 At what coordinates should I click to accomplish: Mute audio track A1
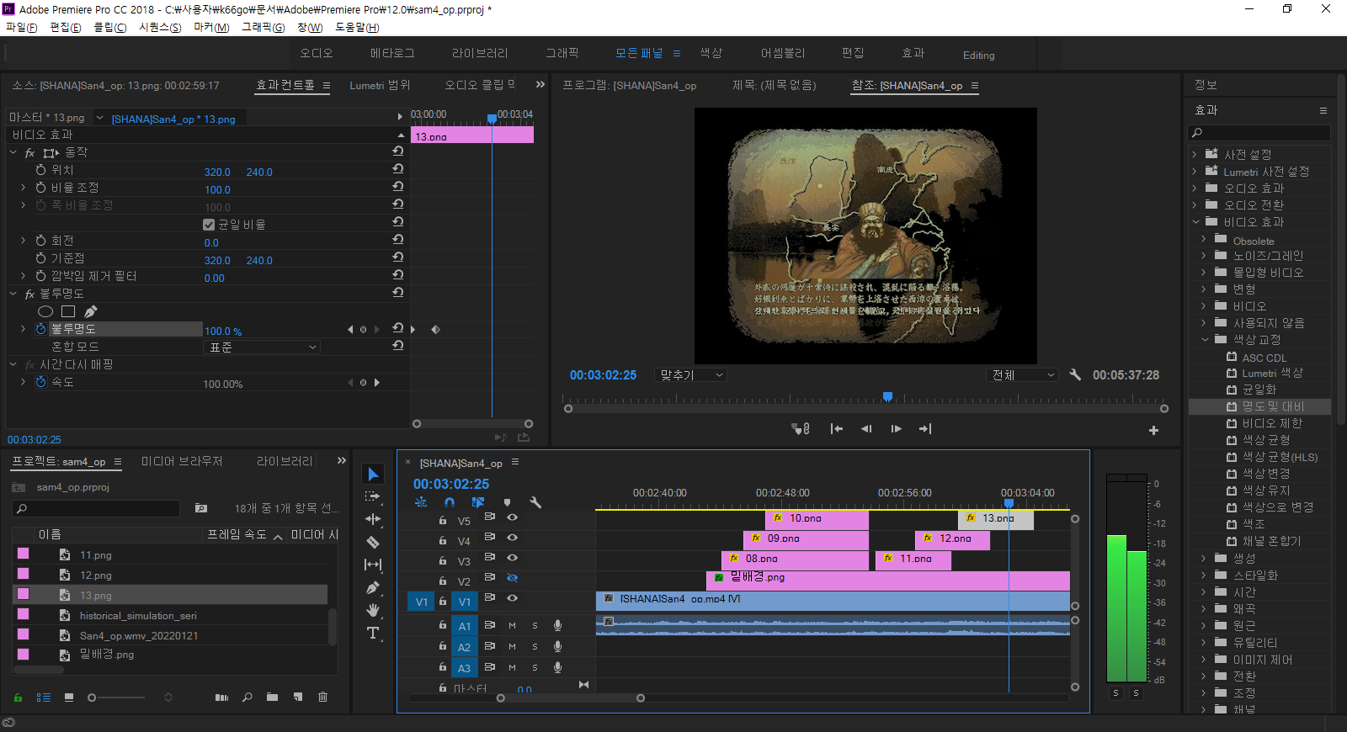click(512, 625)
